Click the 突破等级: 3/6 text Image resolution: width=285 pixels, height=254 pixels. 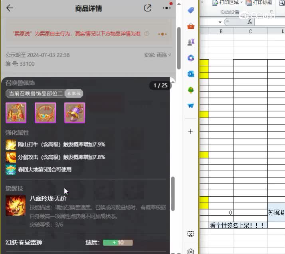(x=46, y=225)
